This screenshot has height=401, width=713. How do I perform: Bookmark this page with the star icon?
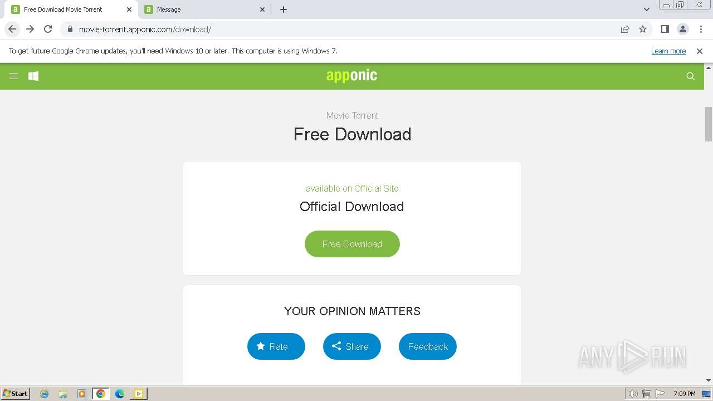643,30
